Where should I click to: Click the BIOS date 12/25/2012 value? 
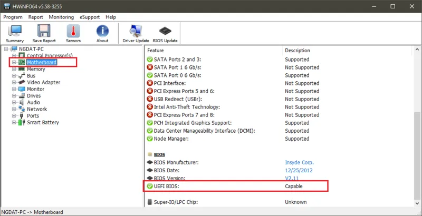pyautogui.click(x=299, y=170)
